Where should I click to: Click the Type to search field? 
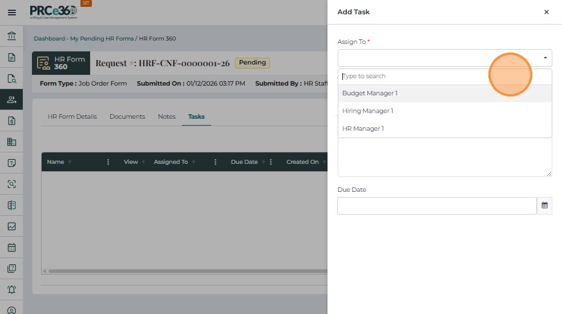[x=445, y=77]
